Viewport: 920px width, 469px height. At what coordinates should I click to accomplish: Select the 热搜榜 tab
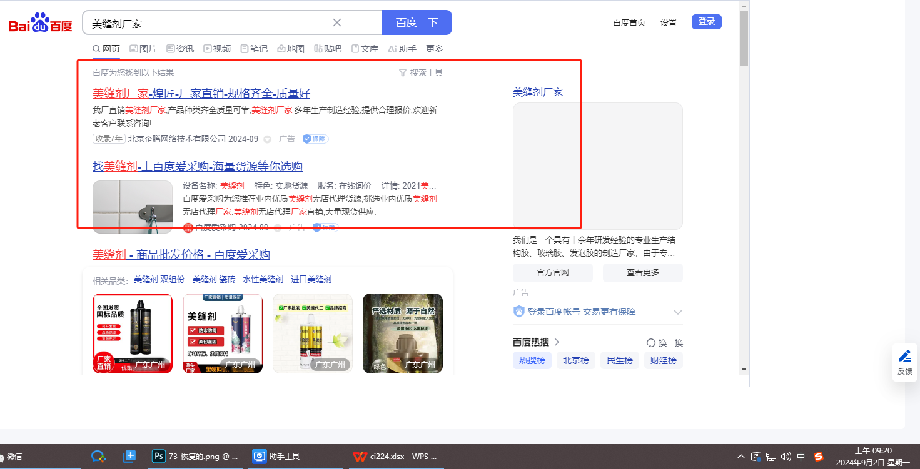coord(532,360)
